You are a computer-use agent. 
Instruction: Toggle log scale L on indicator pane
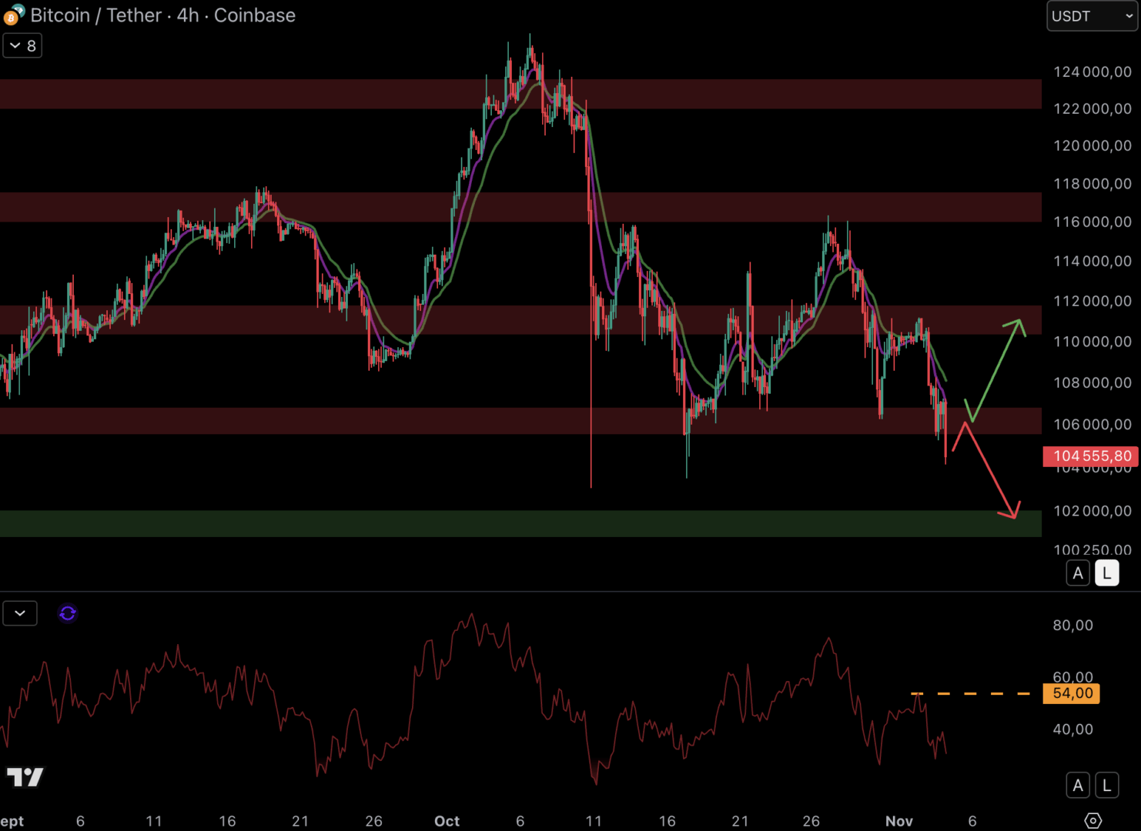coord(1106,785)
